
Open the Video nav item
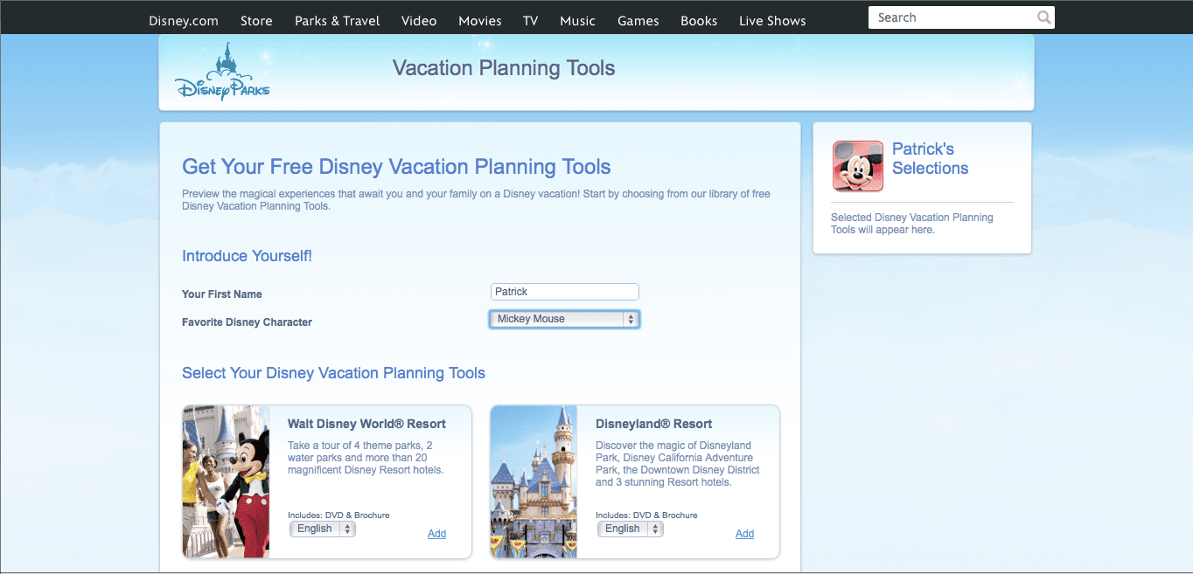(x=419, y=21)
